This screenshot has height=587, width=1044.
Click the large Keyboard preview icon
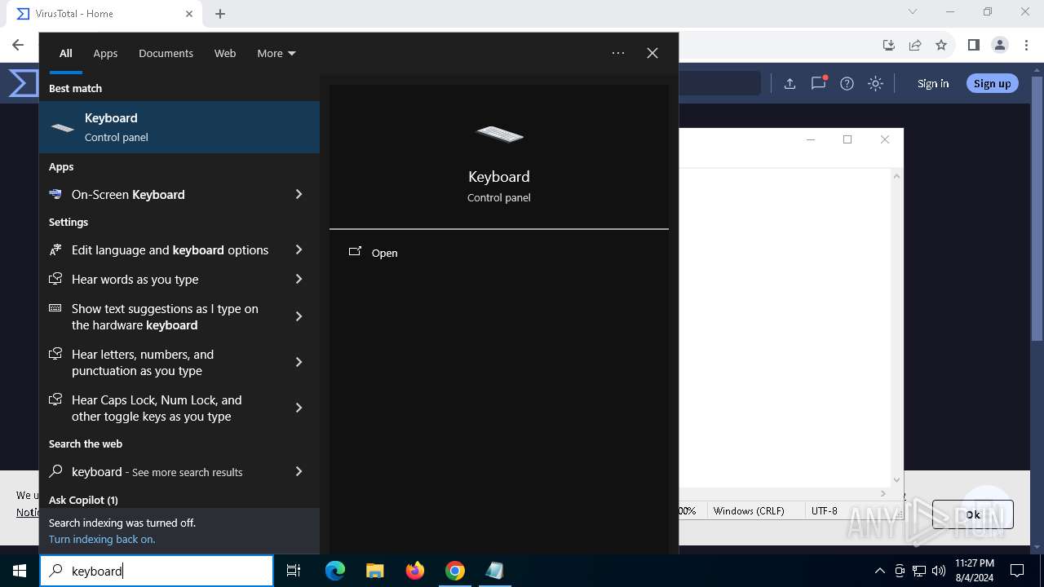click(499, 134)
